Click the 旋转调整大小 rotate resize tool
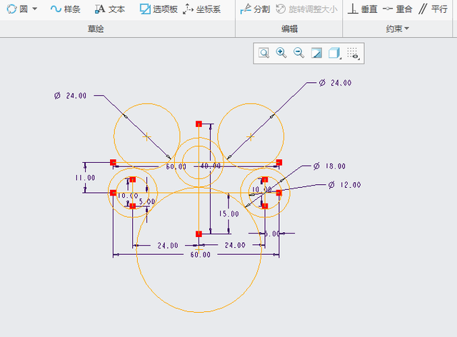 pyautogui.click(x=306, y=9)
